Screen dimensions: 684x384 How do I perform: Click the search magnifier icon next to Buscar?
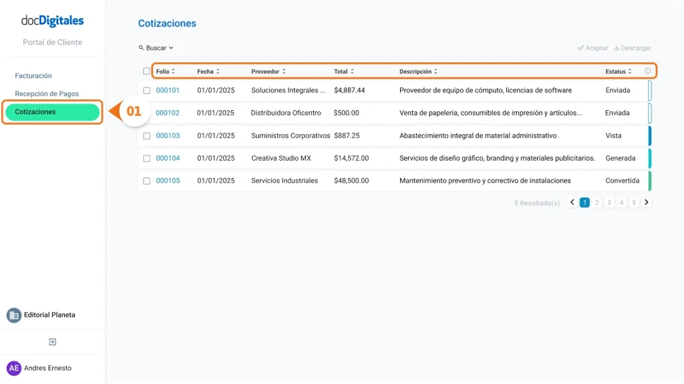pyautogui.click(x=140, y=48)
